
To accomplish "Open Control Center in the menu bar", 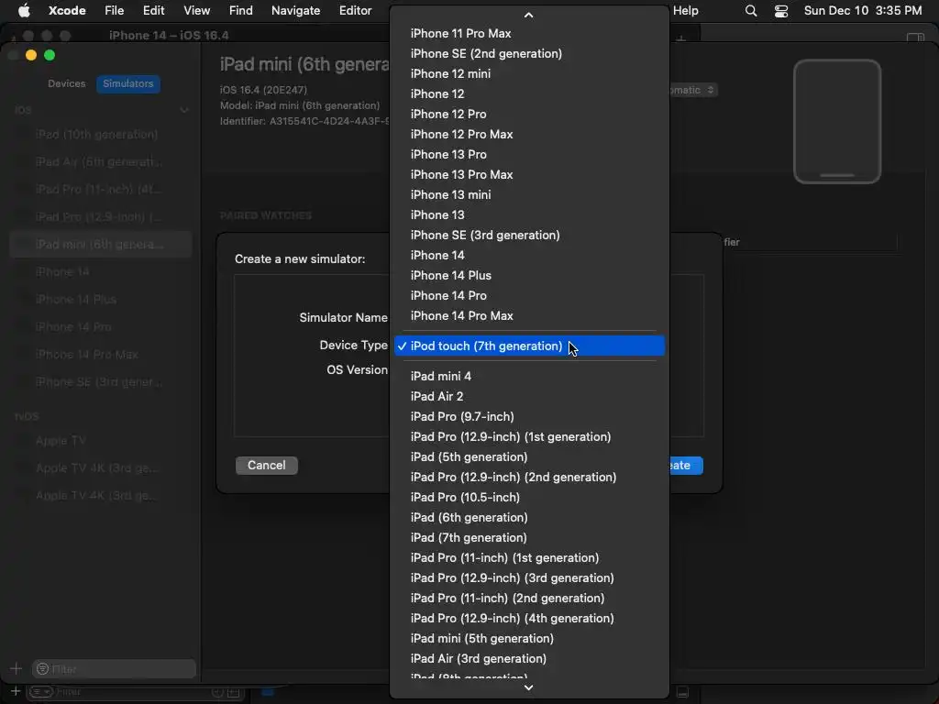I will click(781, 11).
